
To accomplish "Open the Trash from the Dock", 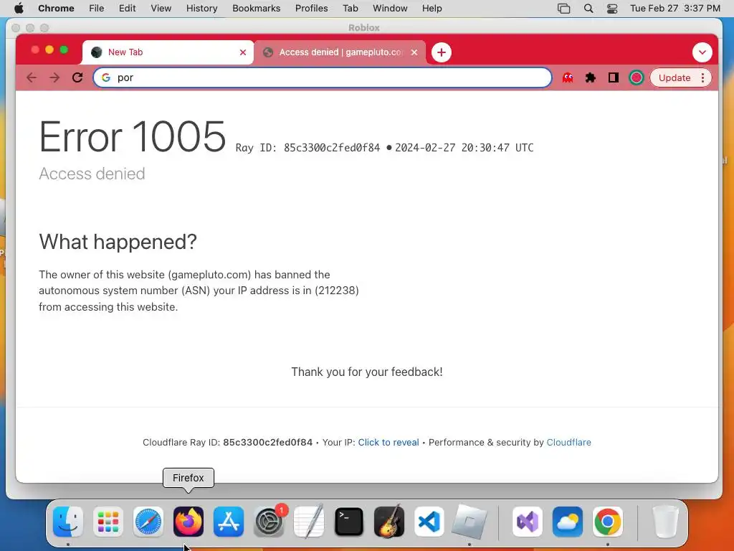I will tap(665, 522).
